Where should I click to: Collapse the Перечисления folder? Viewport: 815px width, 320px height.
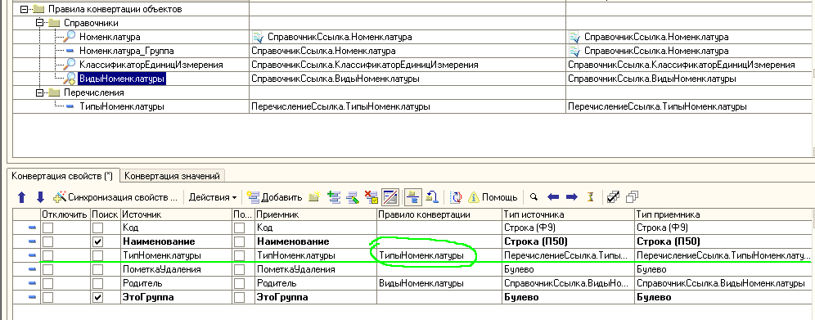point(39,93)
